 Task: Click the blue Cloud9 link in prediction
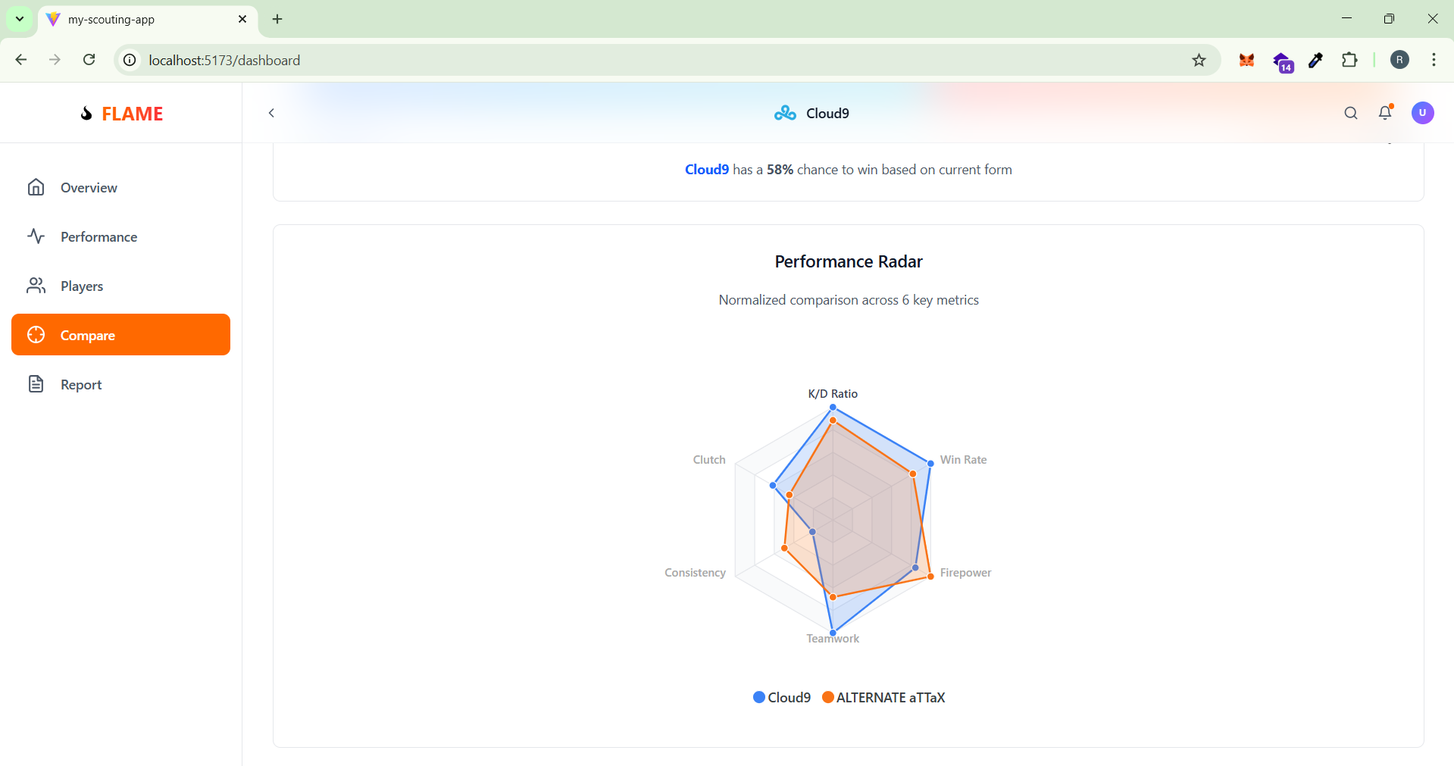[707, 170]
